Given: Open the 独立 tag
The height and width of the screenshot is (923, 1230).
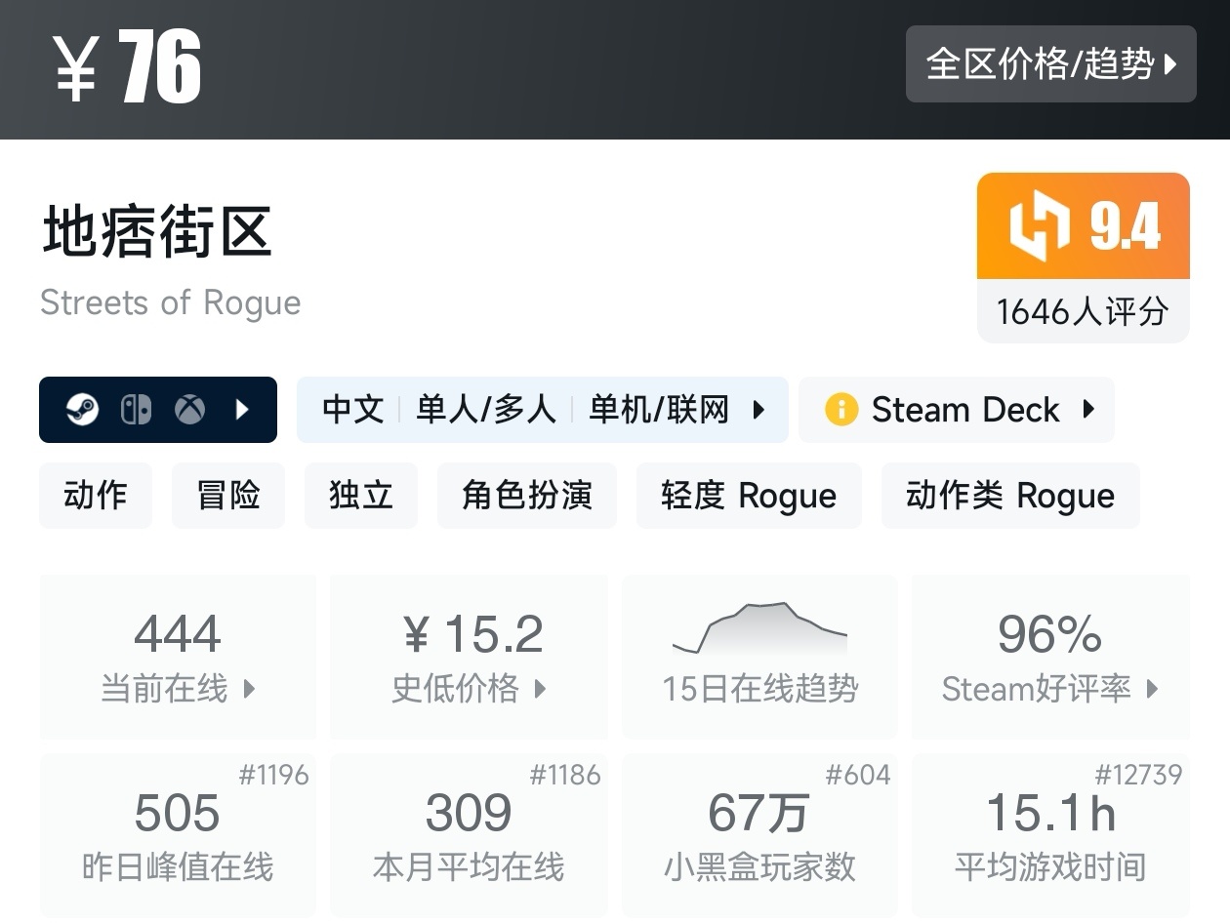Looking at the screenshot, I should 361,496.
